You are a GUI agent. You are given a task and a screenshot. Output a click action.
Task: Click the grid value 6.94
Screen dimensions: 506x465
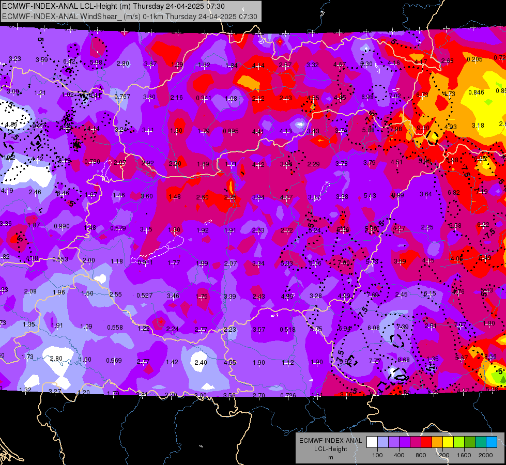345,329
